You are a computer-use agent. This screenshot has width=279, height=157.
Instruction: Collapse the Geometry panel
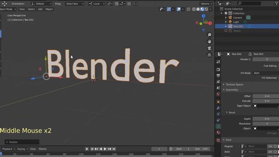click(232, 90)
